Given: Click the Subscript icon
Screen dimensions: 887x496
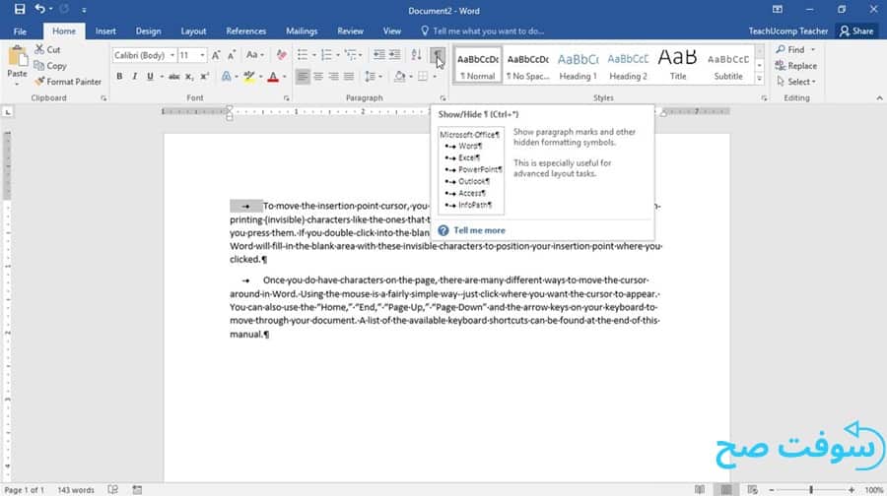Looking at the screenshot, I should coord(189,76).
